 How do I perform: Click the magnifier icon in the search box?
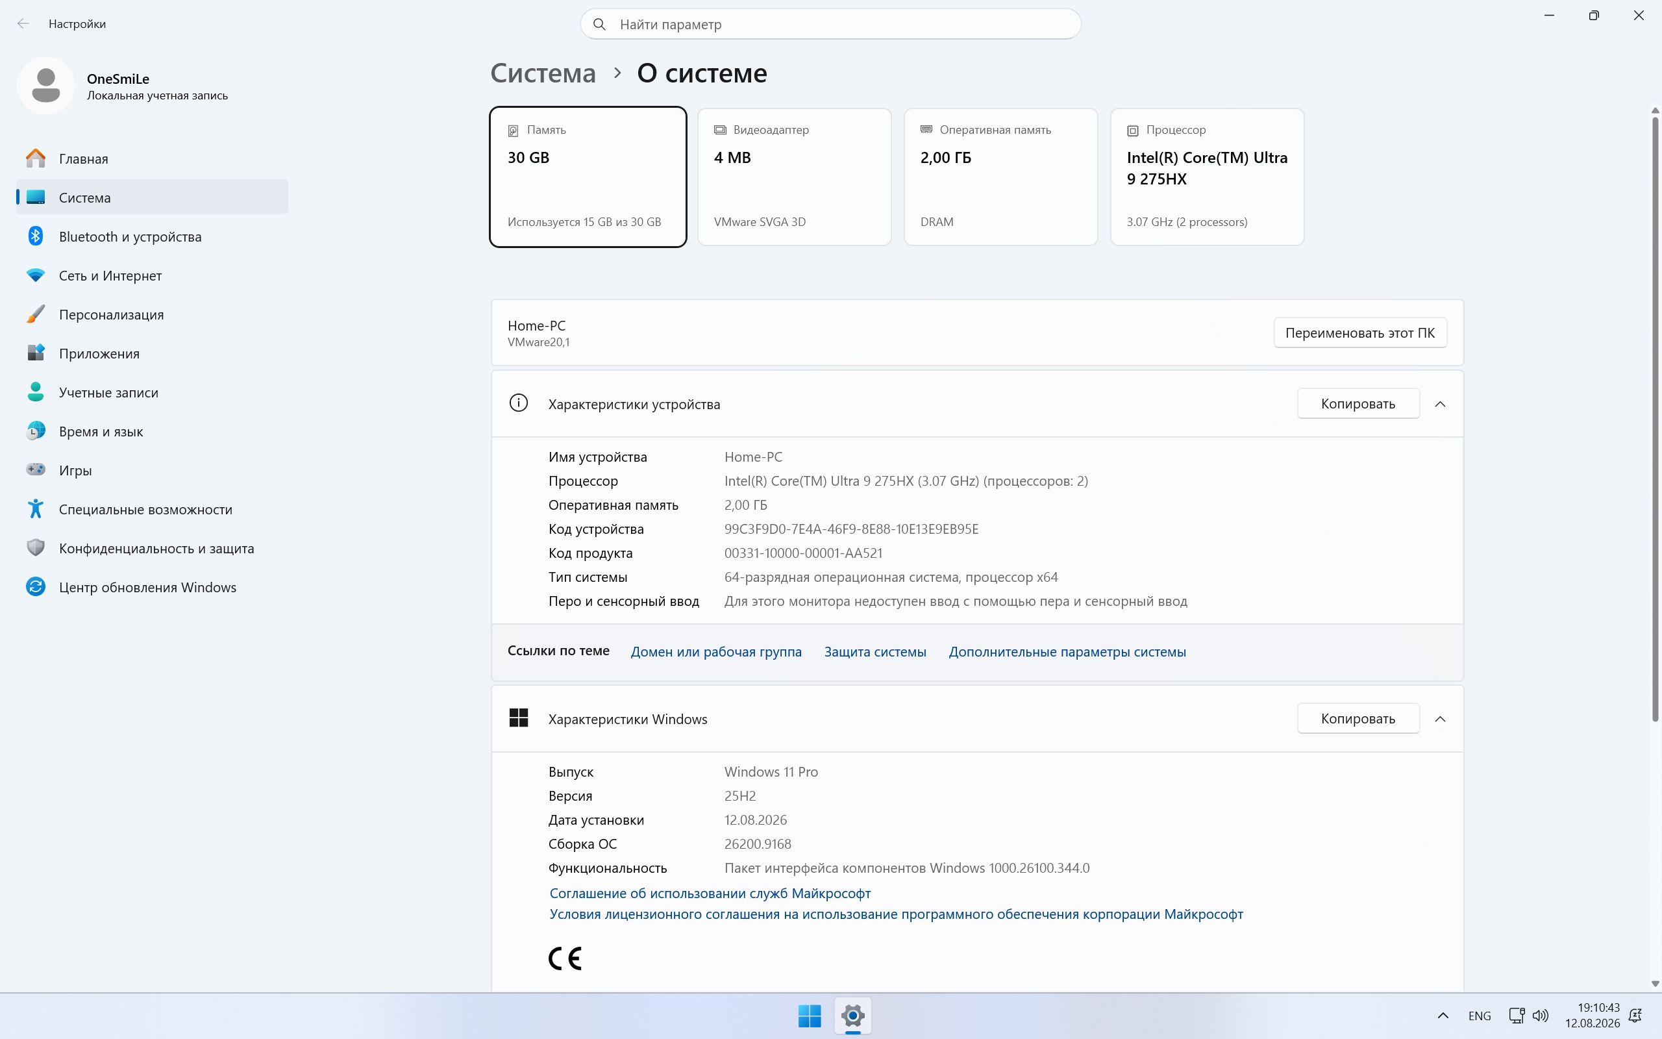(600, 24)
